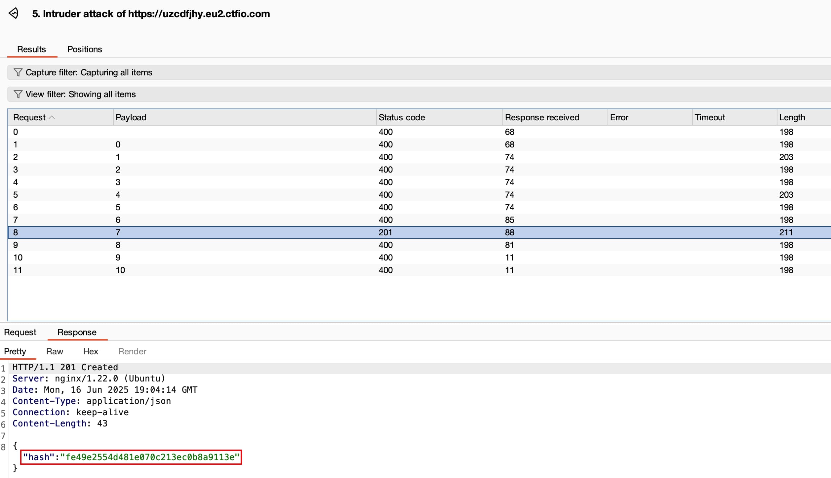Sort by the Payload column header

tap(245, 117)
